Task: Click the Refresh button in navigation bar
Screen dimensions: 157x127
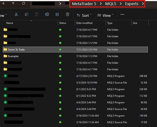Action: [24, 4]
